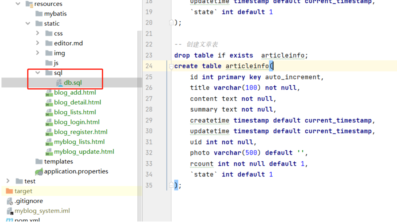The height and width of the screenshot is (223, 397).
Task: Open myblog_update.html in the tree
Action: tap(84, 152)
